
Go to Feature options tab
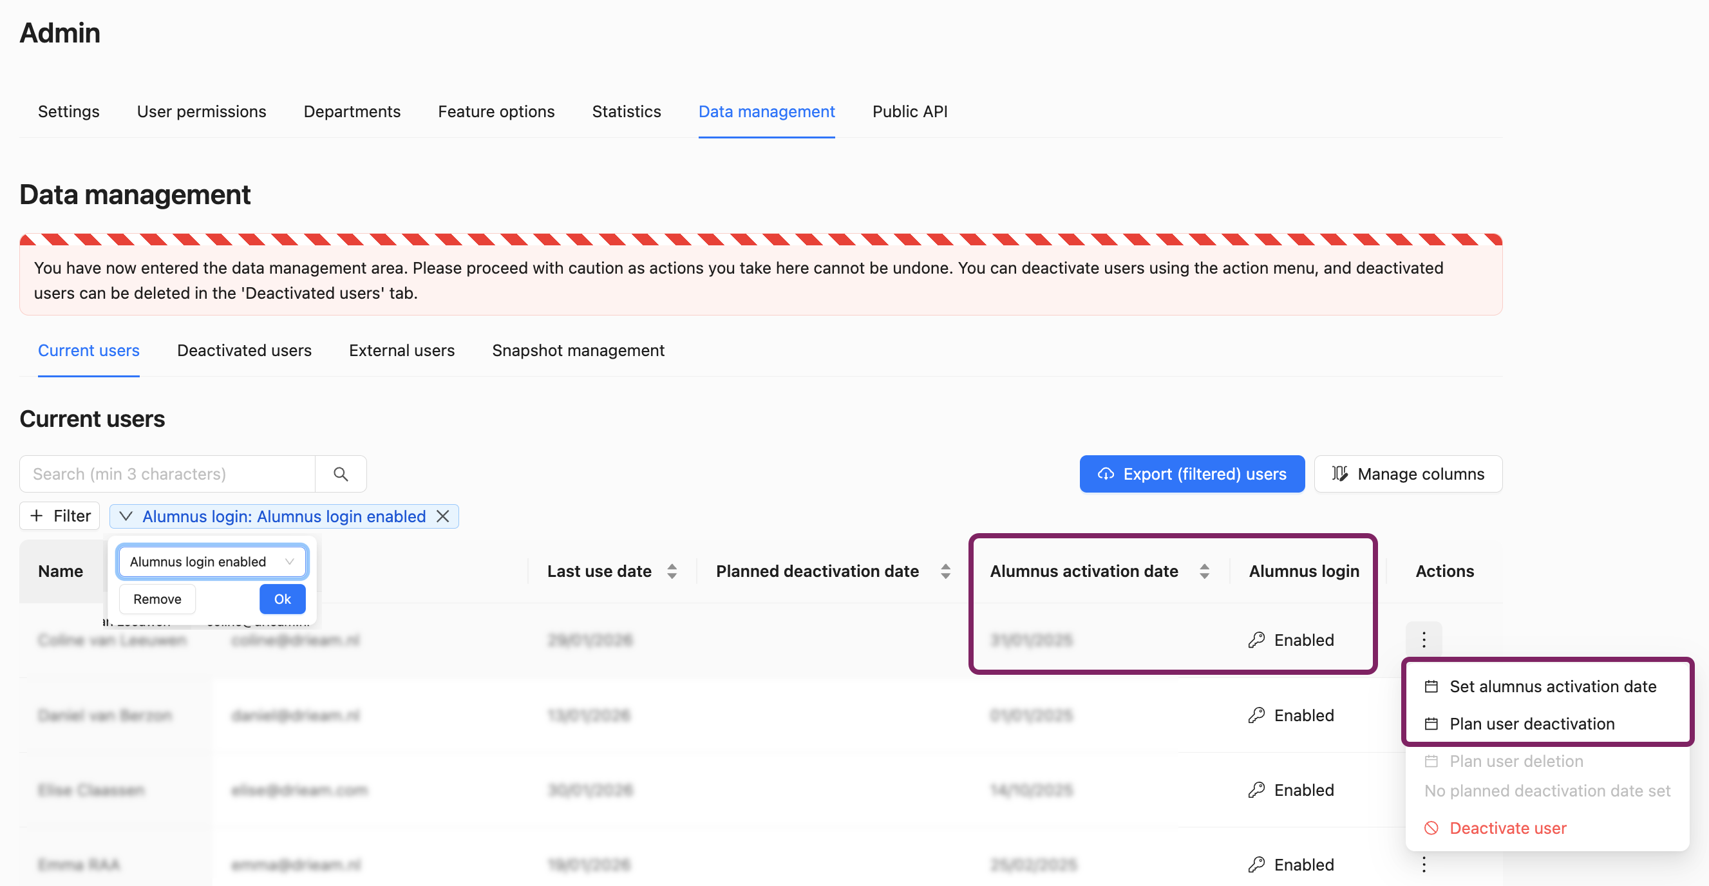click(x=496, y=111)
